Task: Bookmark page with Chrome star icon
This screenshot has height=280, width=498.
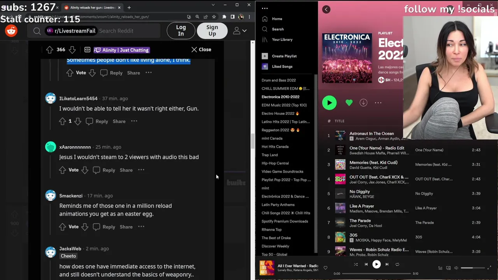Action: coord(214,17)
